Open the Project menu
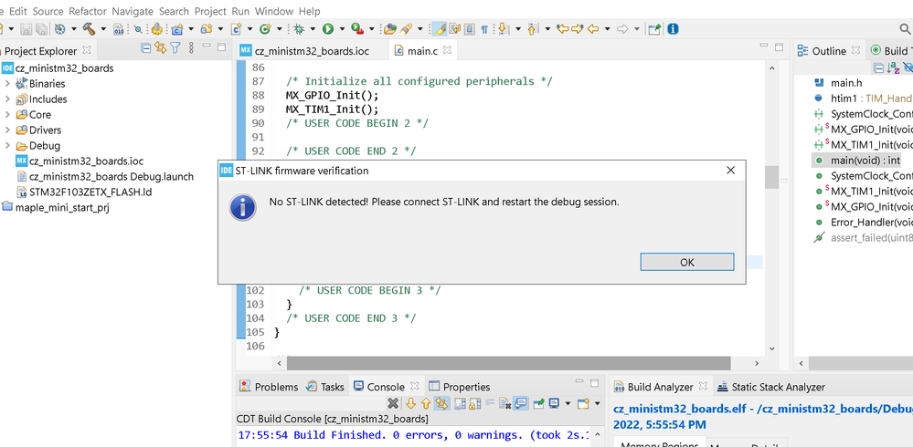Screen dimensions: 913x447 click(210, 11)
